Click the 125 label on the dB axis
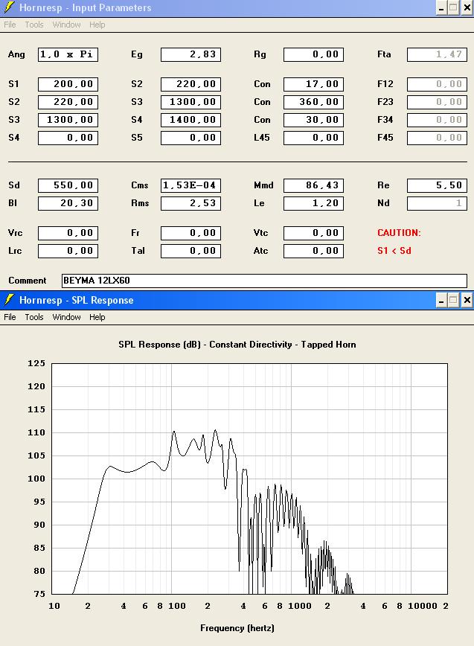The height and width of the screenshot is (646, 474). coord(36,363)
